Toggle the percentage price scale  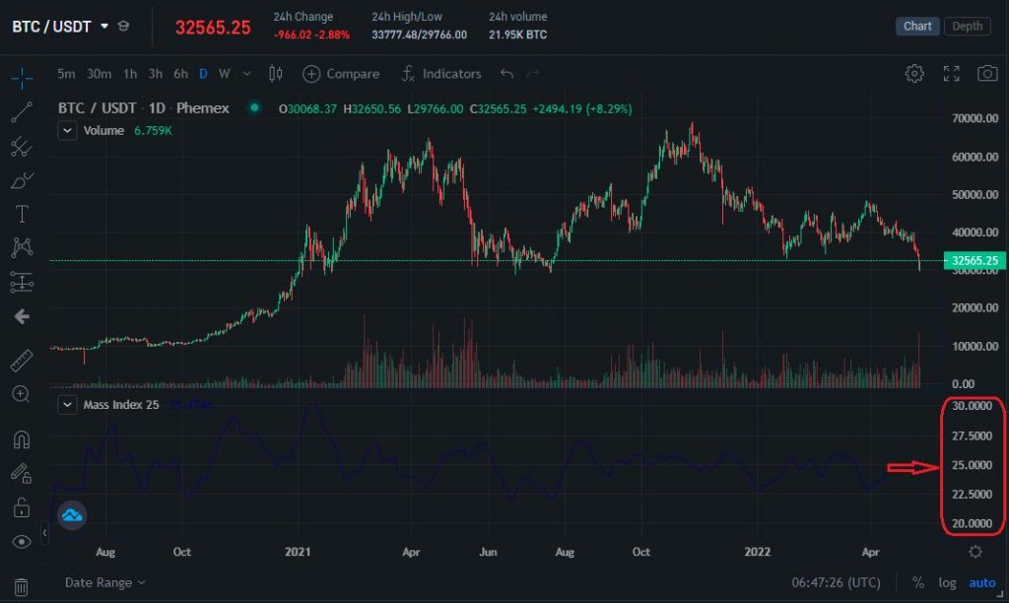tap(919, 582)
